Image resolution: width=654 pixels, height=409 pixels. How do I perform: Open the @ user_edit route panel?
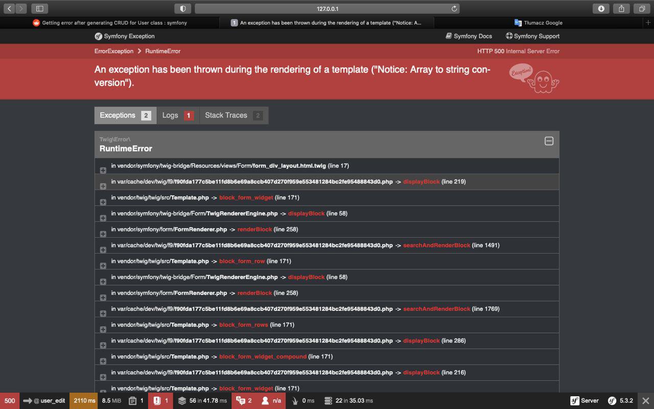tap(44, 401)
